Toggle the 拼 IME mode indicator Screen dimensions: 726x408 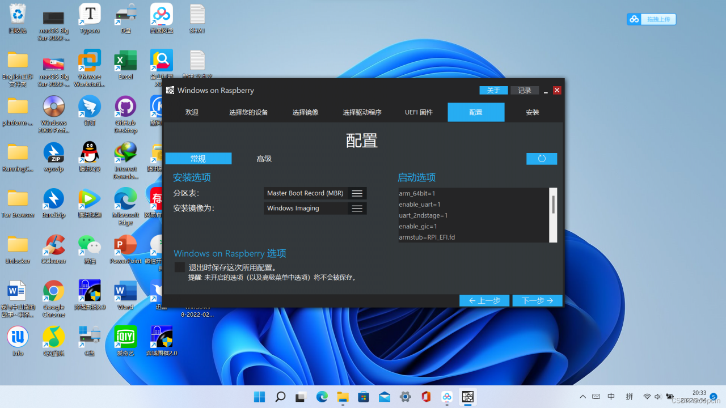[x=630, y=397]
